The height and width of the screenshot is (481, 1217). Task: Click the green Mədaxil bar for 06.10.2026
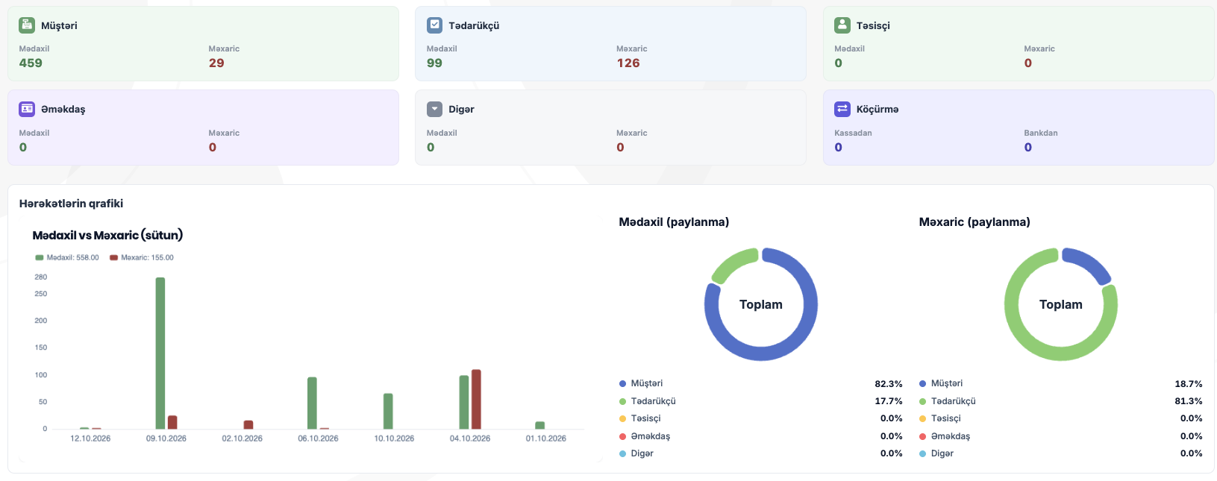tap(312, 403)
